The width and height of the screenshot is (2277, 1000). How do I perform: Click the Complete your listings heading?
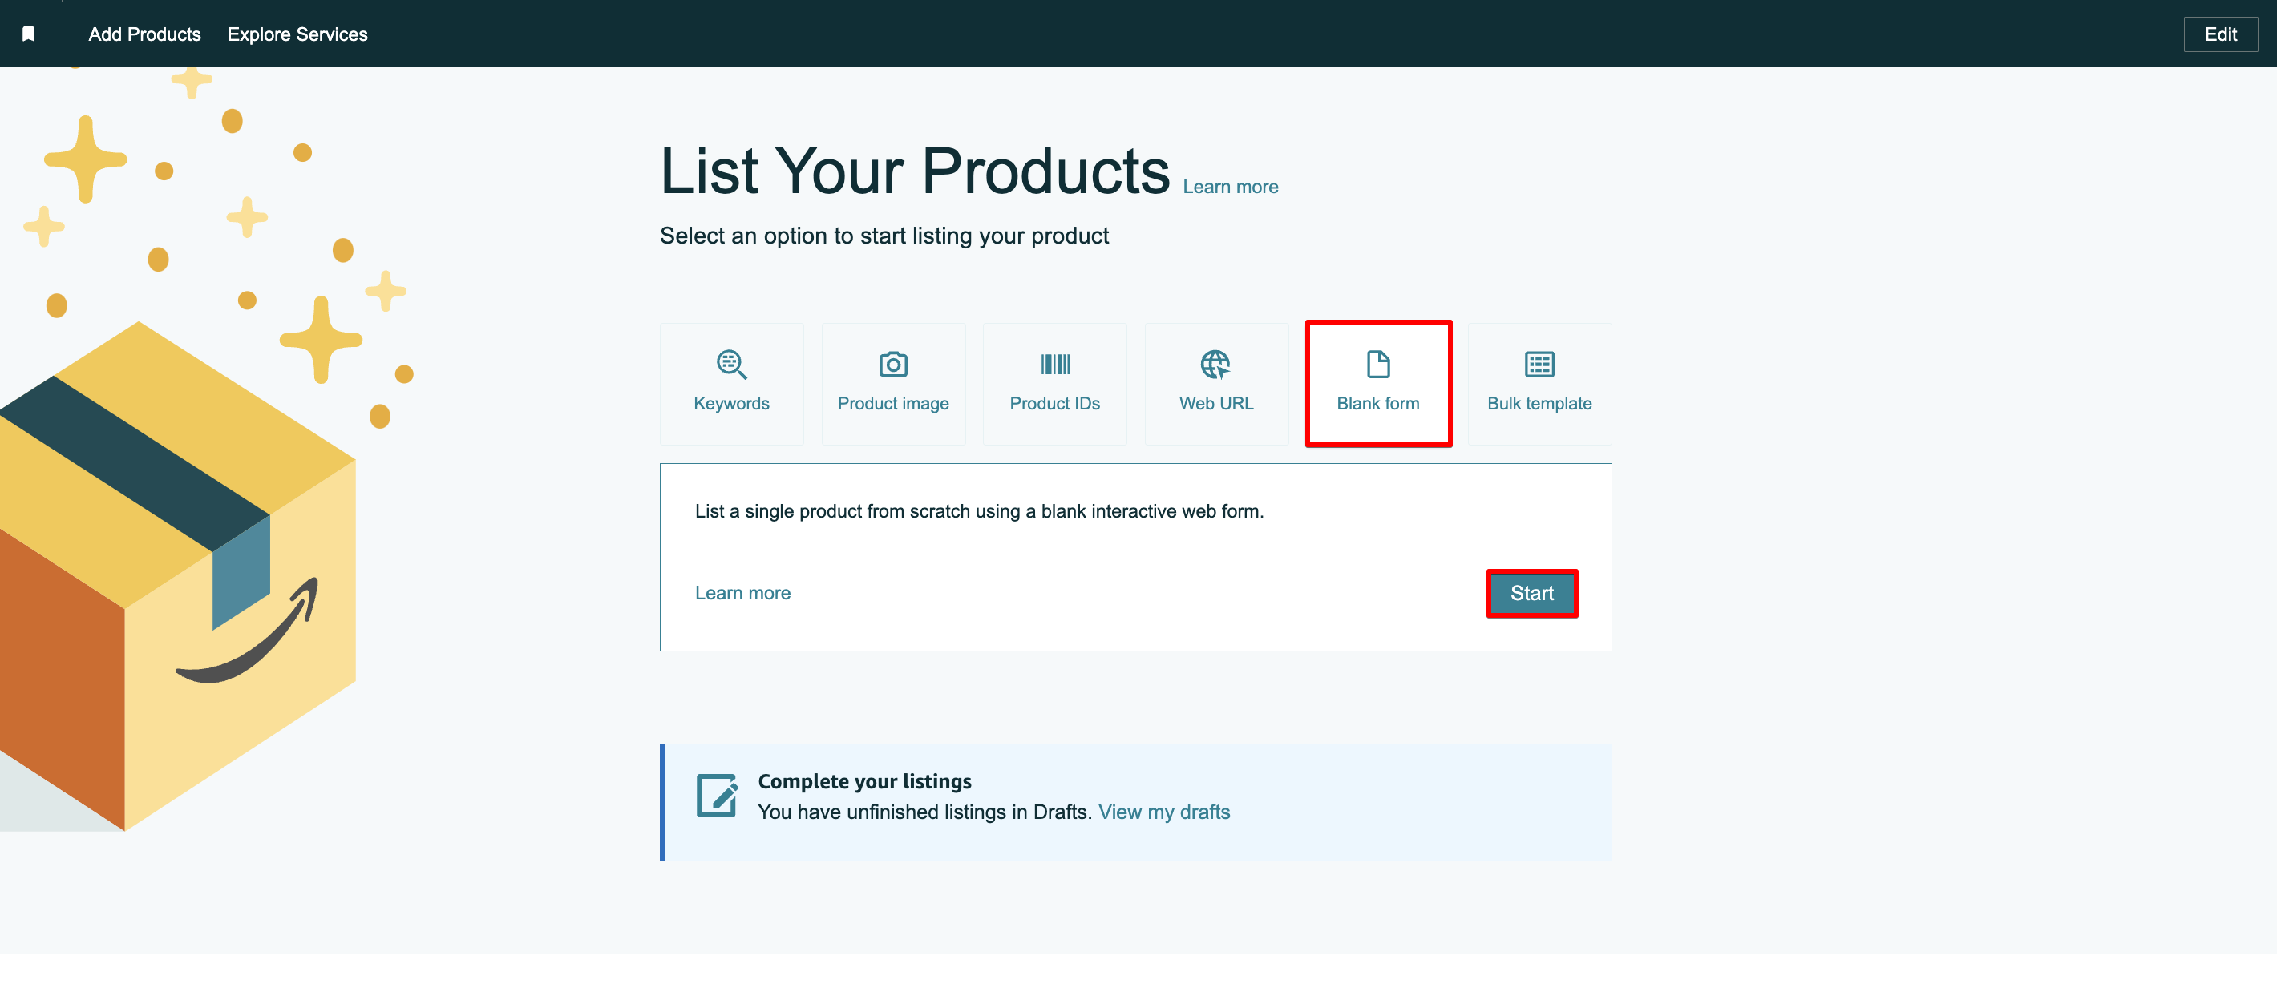(863, 781)
